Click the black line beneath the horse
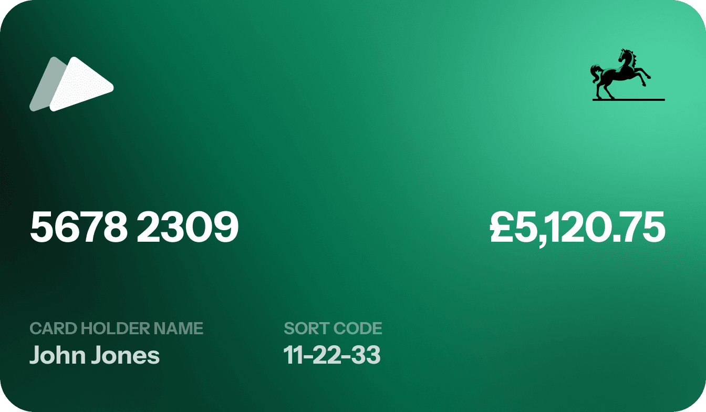This screenshot has height=412, width=706. (x=628, y=99)
